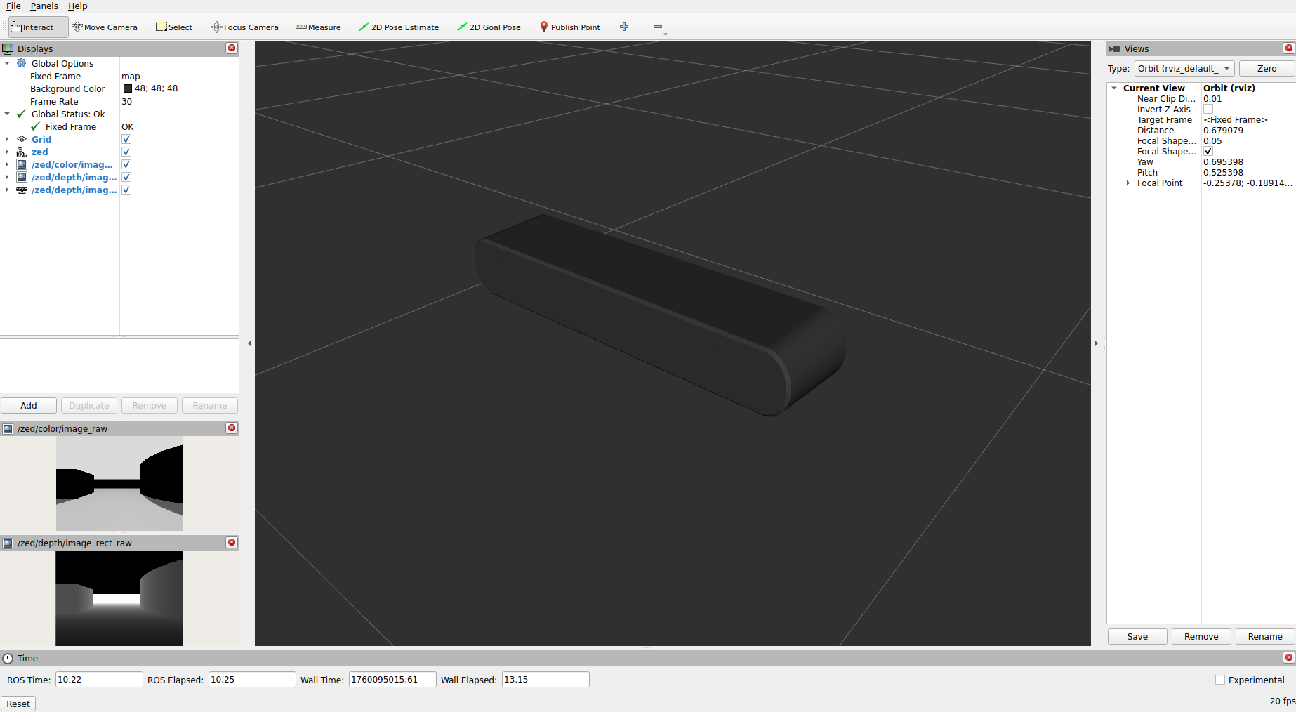The height and width of the screenshot is (712, 1296).
Task: Select the 2D Pose Estimate tool
Action: (x=399, y=27)
